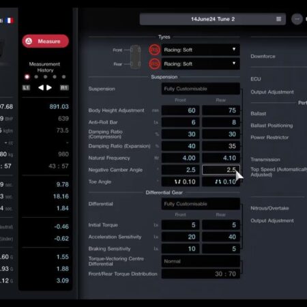Viewport: 307px width, 307px height.
Task: Click the Ballast setting label
Action: pyautogui.click(x=258, y=113)
